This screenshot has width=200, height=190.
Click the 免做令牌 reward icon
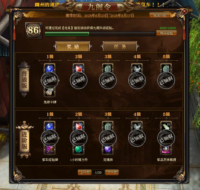click(x=50, y=92)
